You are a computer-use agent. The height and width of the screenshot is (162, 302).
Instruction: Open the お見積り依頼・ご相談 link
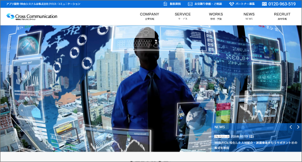[x=208, y=4]
